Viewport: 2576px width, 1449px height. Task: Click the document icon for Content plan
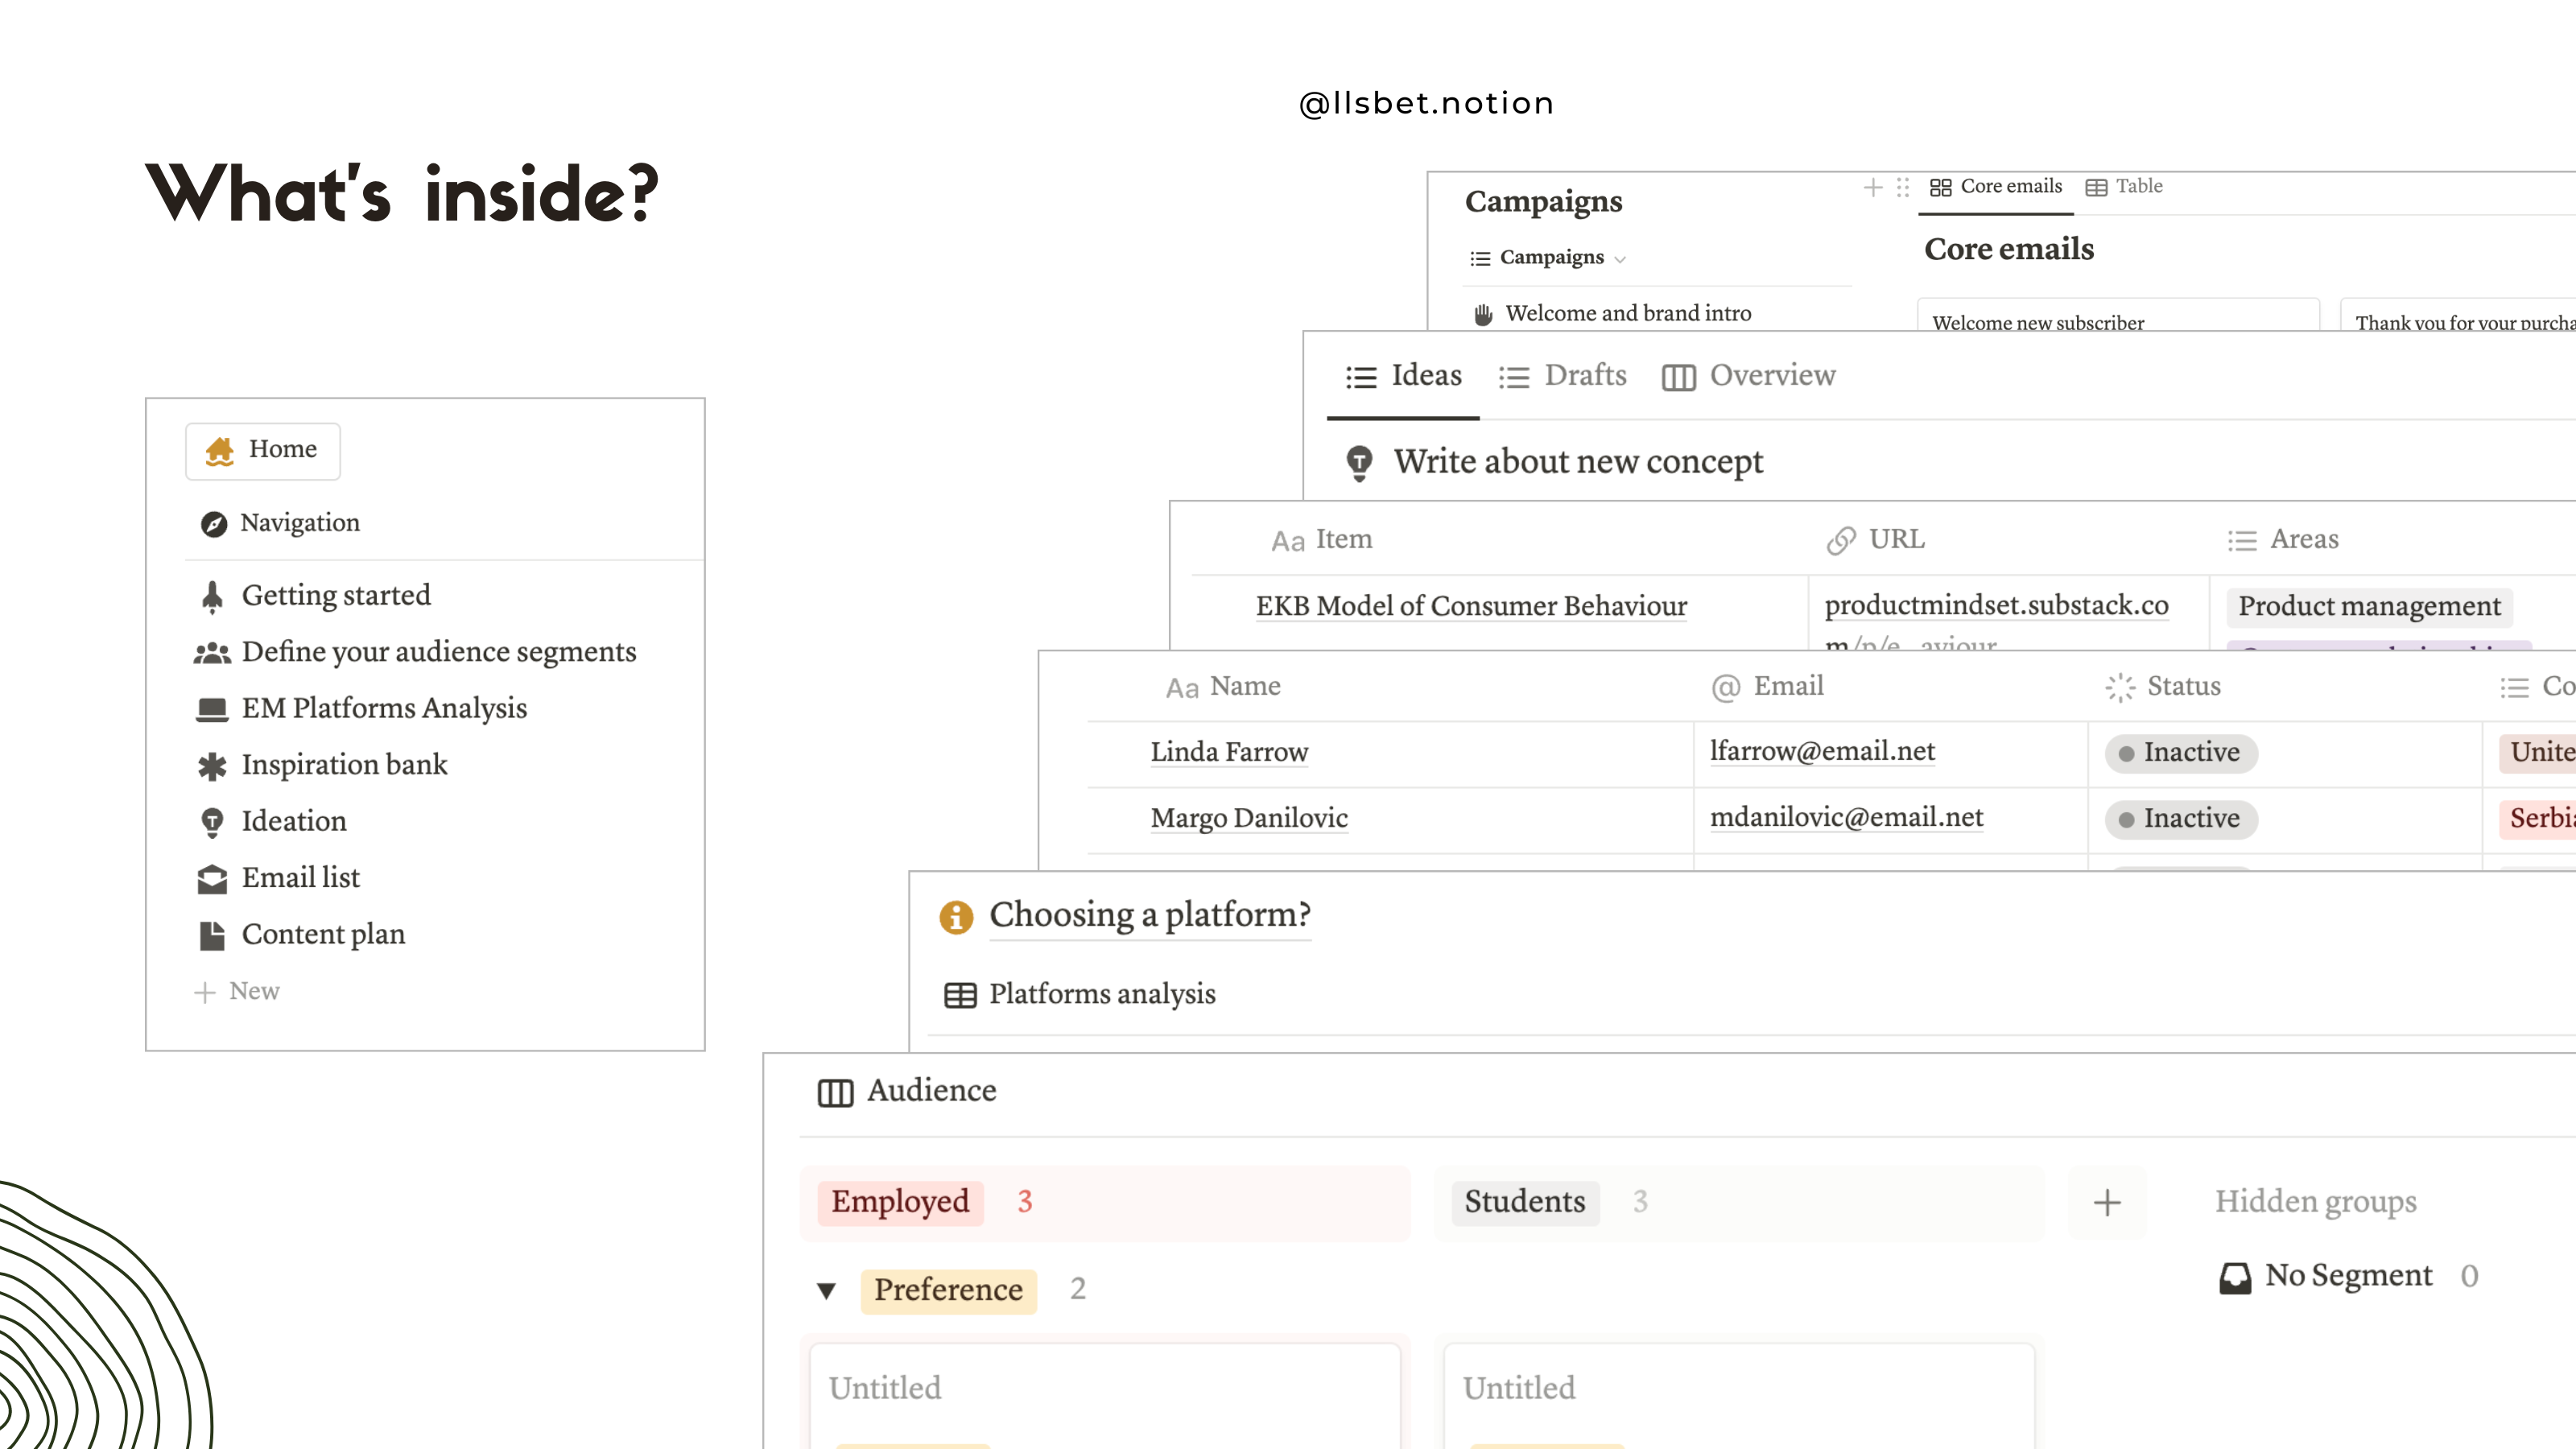coord(212,935)
